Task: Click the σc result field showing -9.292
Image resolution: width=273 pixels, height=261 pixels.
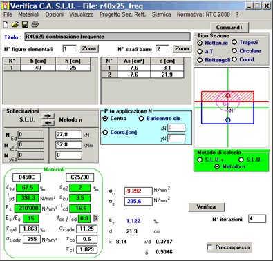Action: (138, 191)
